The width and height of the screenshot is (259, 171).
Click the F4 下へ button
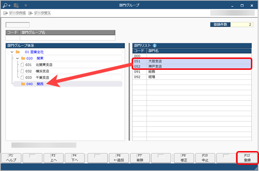point(75,158)
